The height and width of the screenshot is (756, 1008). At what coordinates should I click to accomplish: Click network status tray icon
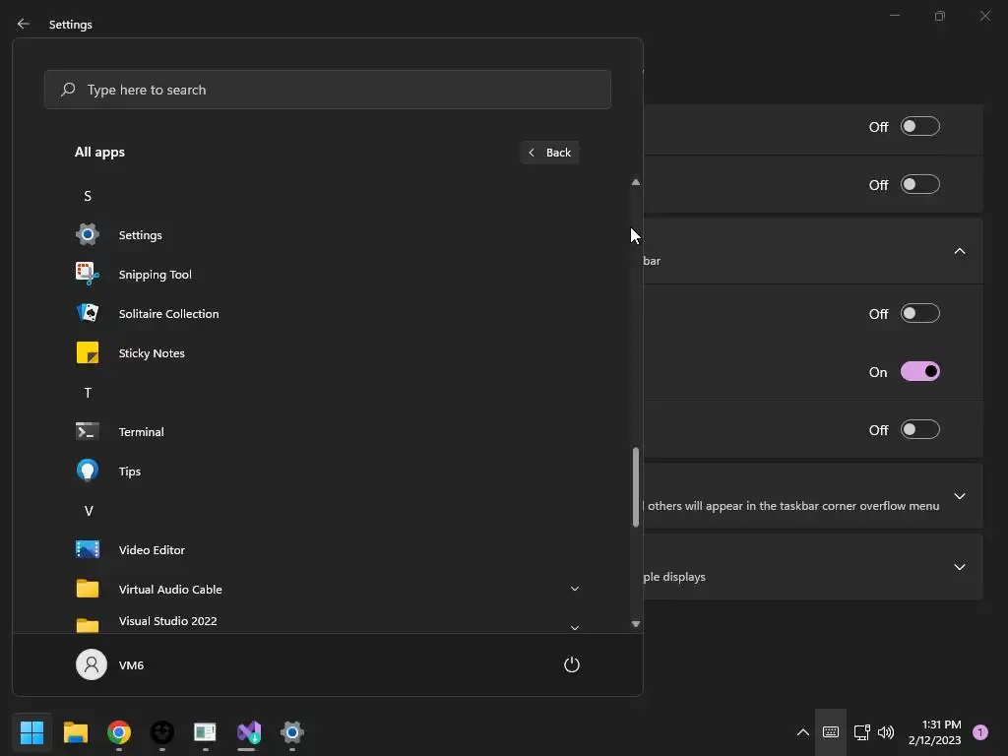click(861, 732)
